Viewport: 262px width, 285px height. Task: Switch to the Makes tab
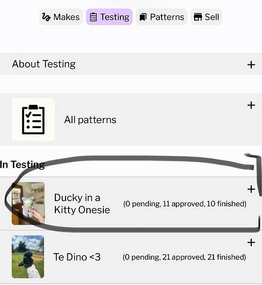[x=61, y=17]
